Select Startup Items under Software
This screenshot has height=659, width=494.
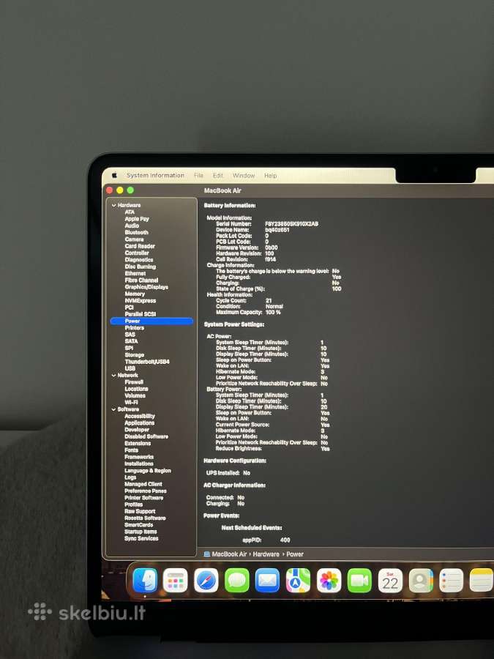141,532
